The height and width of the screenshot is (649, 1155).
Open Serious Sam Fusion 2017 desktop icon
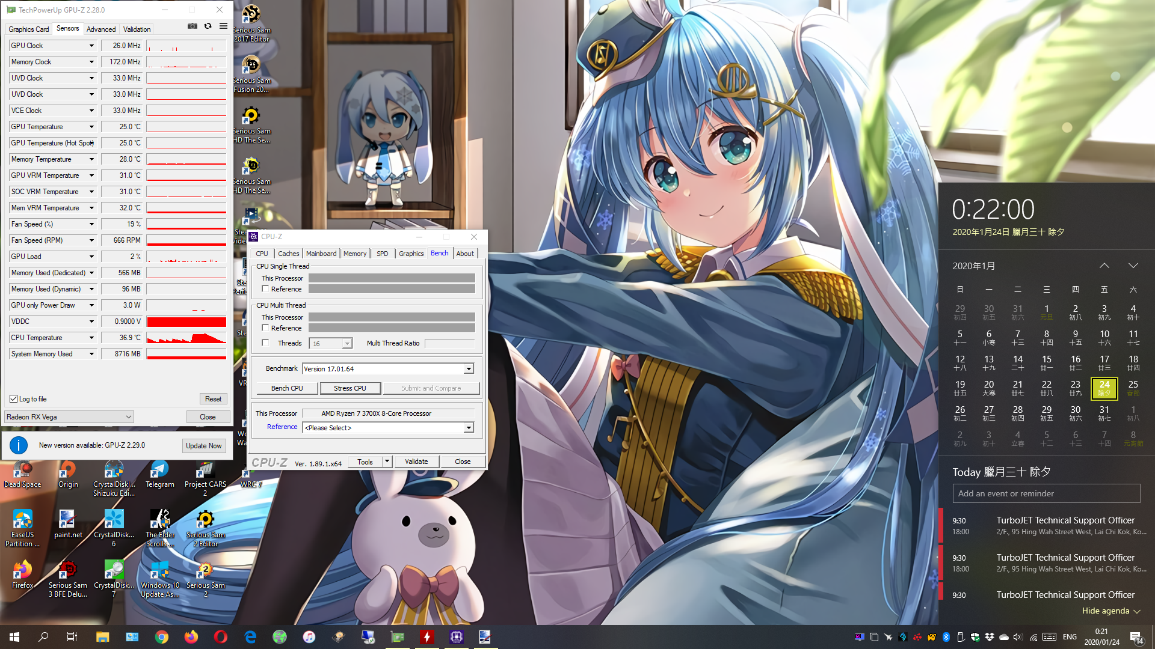(251, 74)
